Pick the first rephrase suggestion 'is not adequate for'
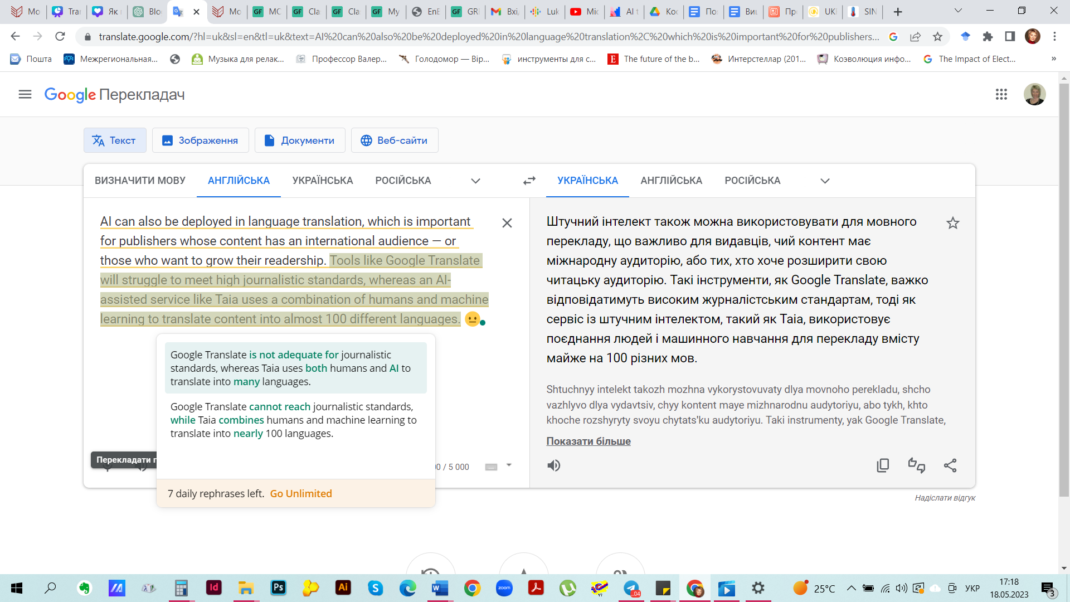1070x602 pixels. click(x=296, y=368)
